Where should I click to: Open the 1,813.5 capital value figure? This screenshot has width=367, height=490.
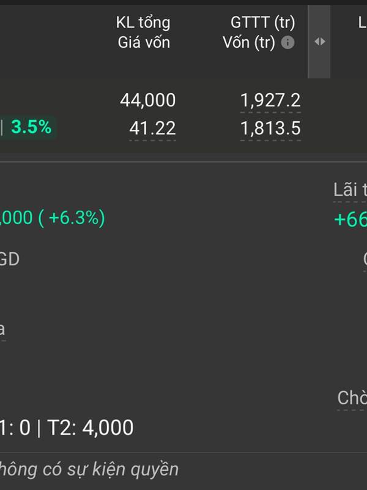270,129
